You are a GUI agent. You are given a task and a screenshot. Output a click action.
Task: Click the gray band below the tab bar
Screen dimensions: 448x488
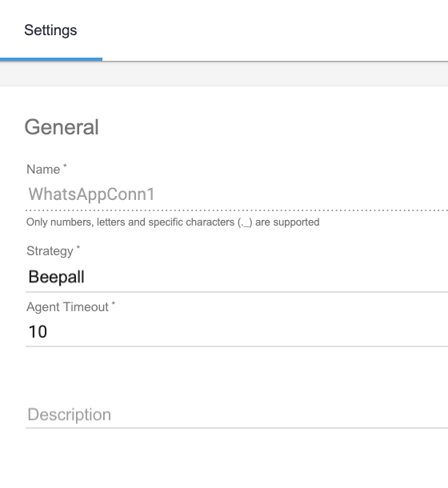(224, 74)
